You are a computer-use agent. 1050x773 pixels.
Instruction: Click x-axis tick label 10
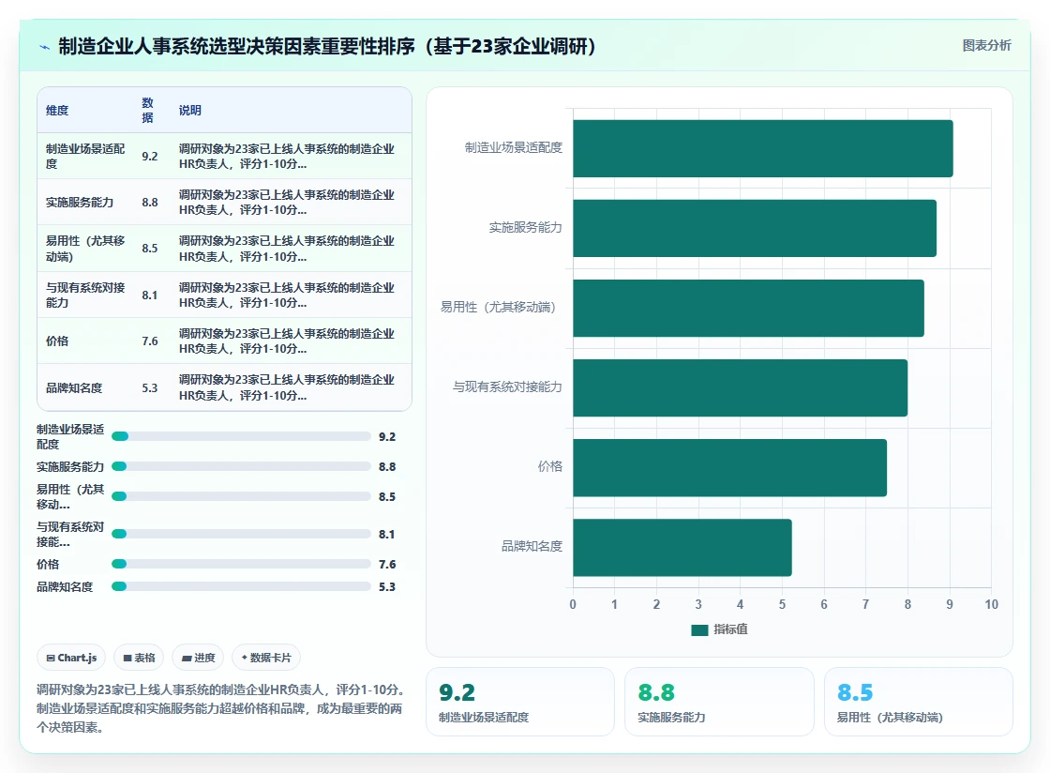click(991, 604)
